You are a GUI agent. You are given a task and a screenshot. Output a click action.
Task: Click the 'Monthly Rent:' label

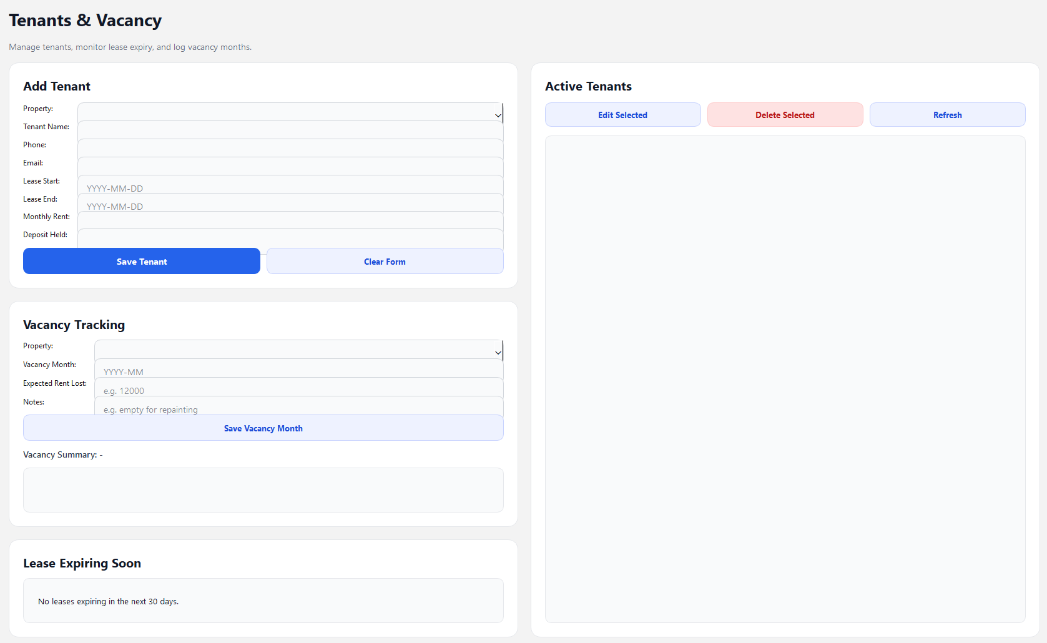(x=47, y=217)
